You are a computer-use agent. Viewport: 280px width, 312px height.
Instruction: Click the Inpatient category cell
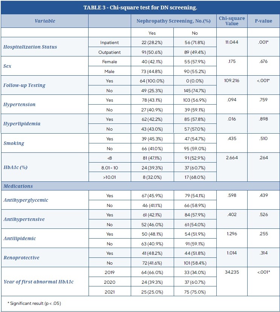pos(109,43)
